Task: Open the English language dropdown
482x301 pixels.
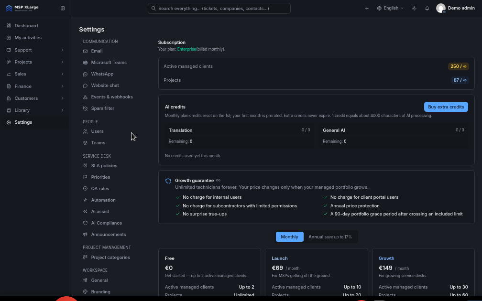Action: pos(390,8)
